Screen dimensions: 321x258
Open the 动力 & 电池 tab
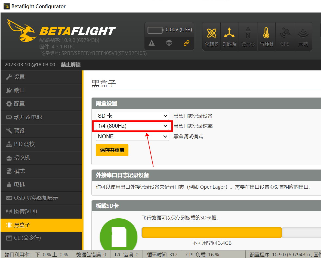coord(41,117)
